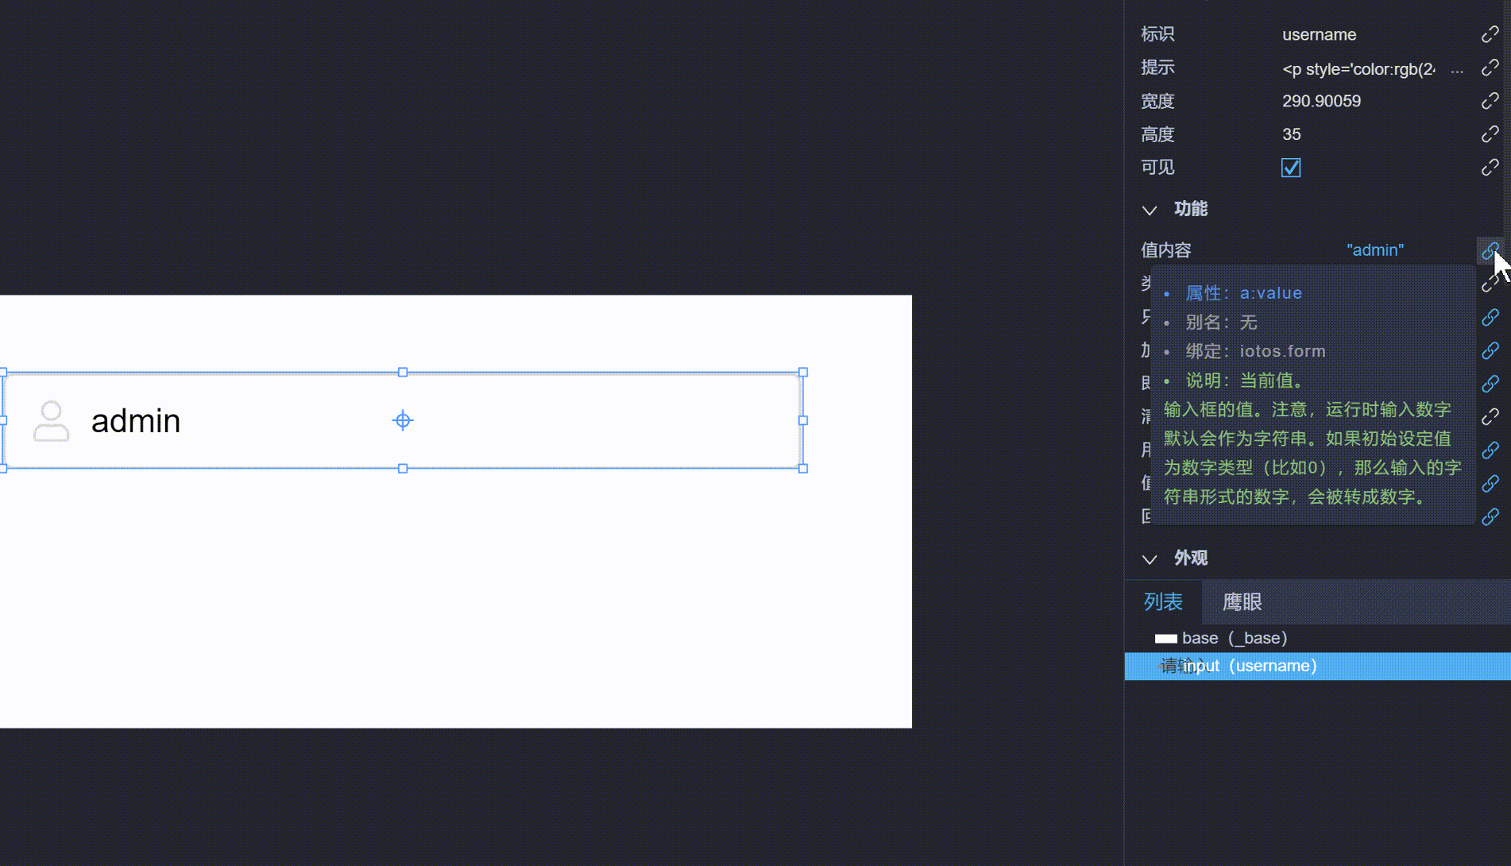Screen dimensions: 1511x866
Task: Collapse the 外观 section
Action: [x=1150, y=559]
